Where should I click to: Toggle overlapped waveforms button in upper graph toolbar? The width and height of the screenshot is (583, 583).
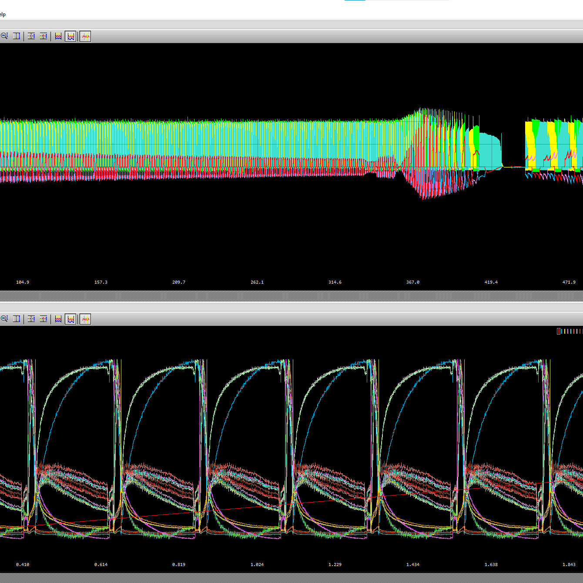click(x=70, y=36)
